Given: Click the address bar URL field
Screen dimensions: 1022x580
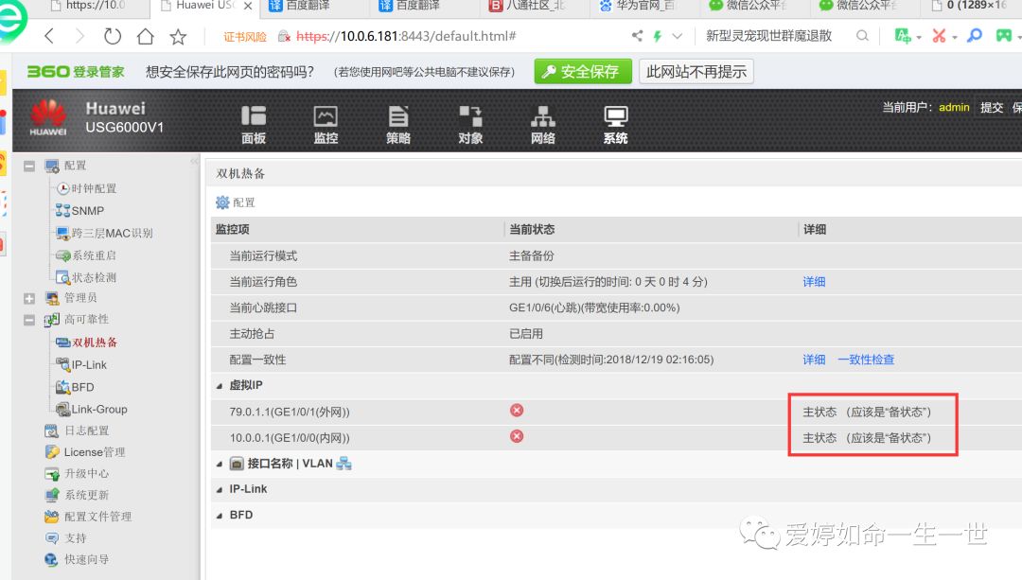Looking at the screenshot, I should tap(406, 37).
